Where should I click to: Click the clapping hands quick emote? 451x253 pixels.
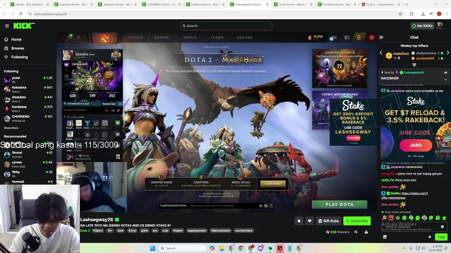384,218
